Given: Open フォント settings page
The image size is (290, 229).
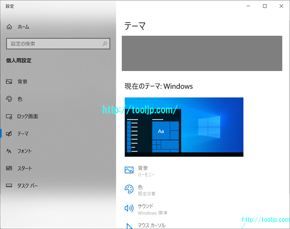Looking at the screenshot, I should pyautogui.click(x=25, y=151).
